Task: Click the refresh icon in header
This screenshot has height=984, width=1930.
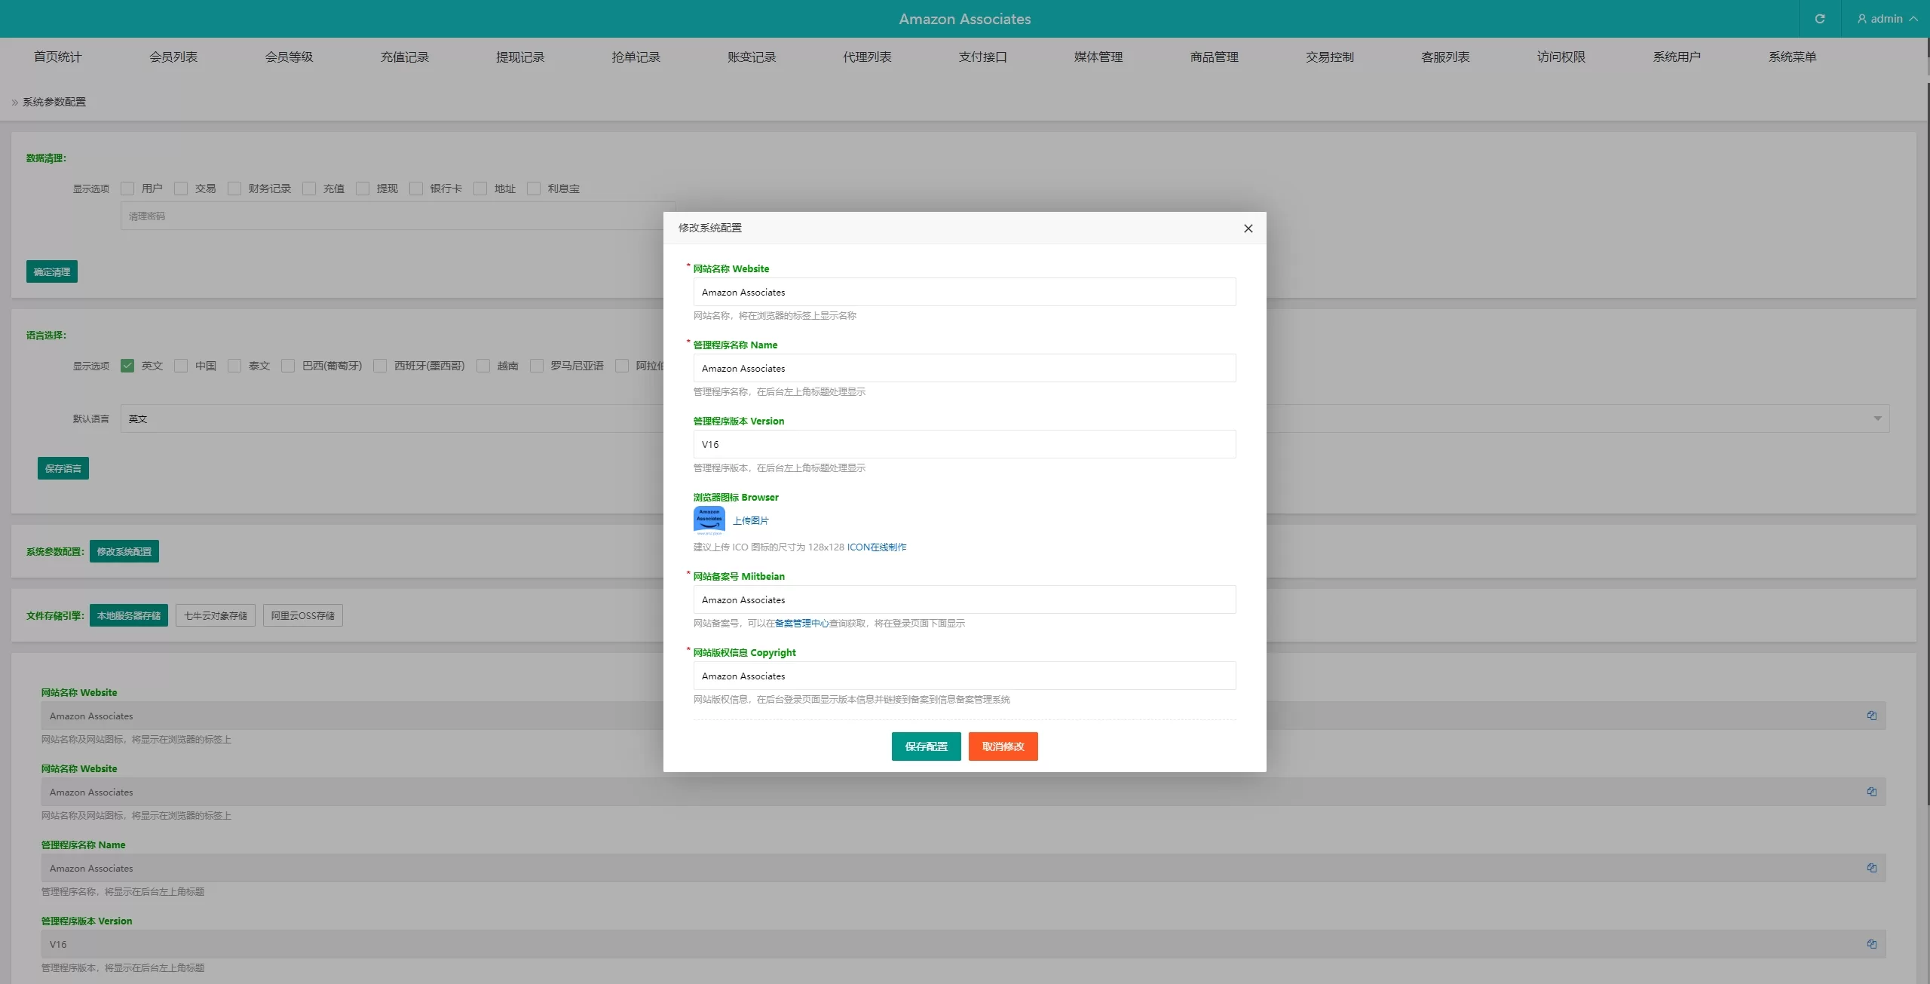Action: point(1819,19)
